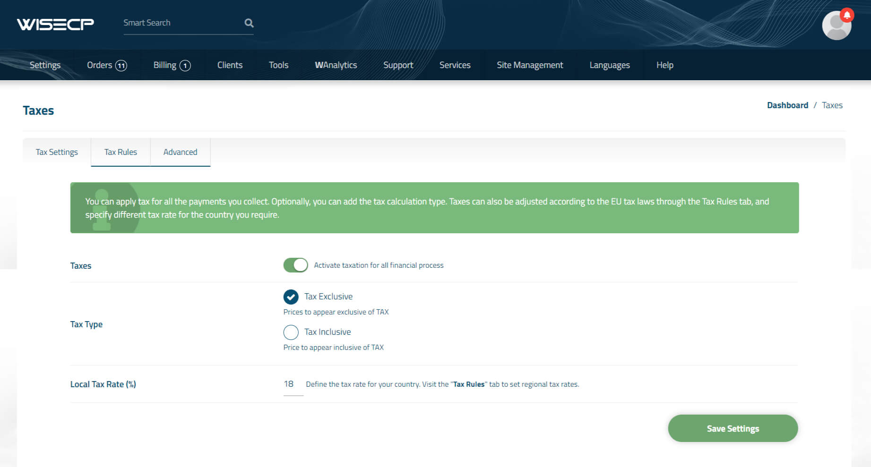Viewport: 871px width, 467px height.
Task: Open the Clients menu
Action: coord(230,65)
